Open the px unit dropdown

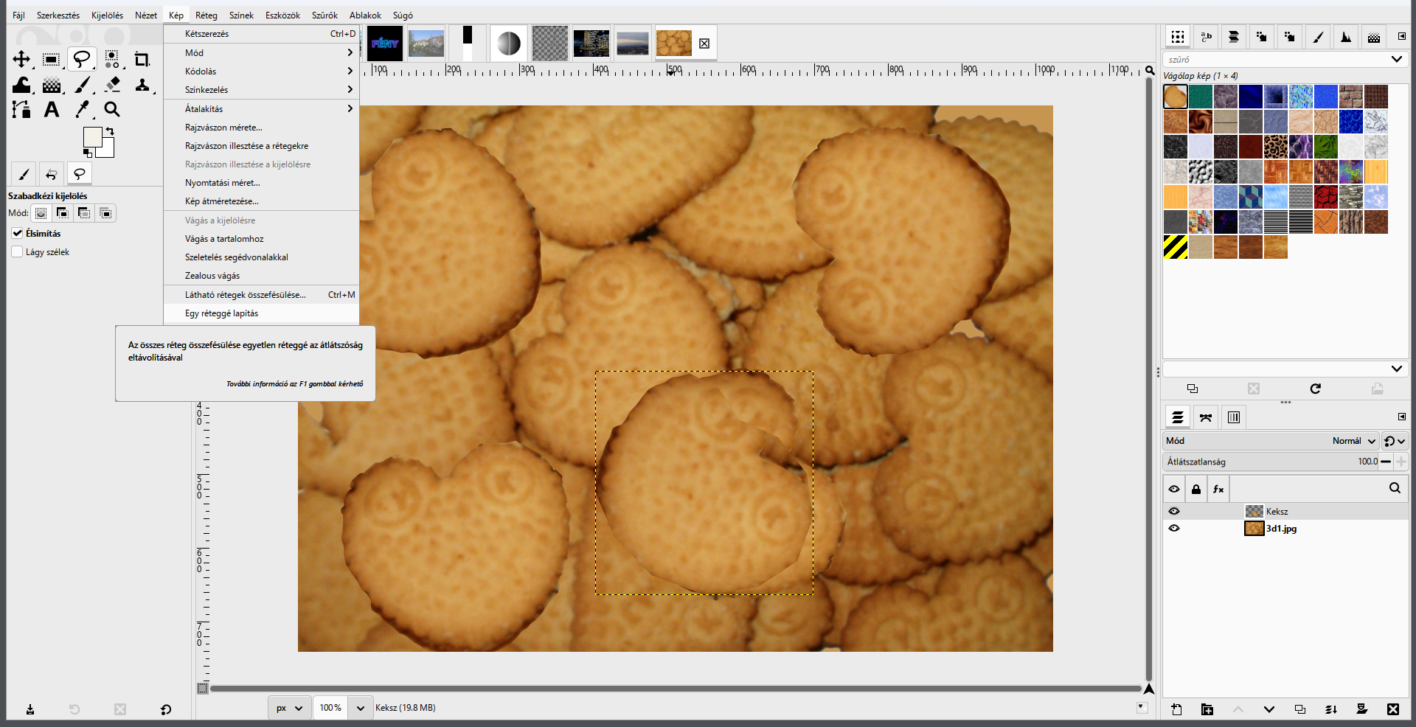click(289, 708)
